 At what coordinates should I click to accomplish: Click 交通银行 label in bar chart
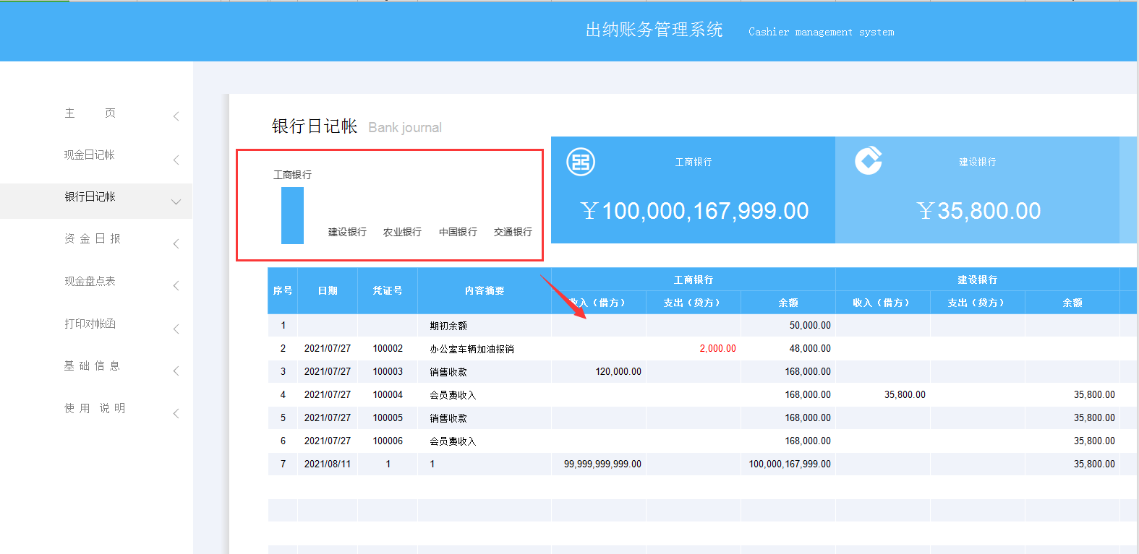(x=513, y=233)
